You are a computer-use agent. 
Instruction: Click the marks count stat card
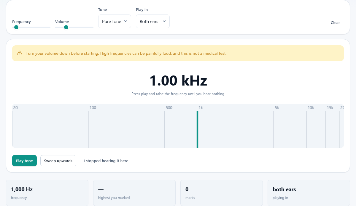(222, 193)
